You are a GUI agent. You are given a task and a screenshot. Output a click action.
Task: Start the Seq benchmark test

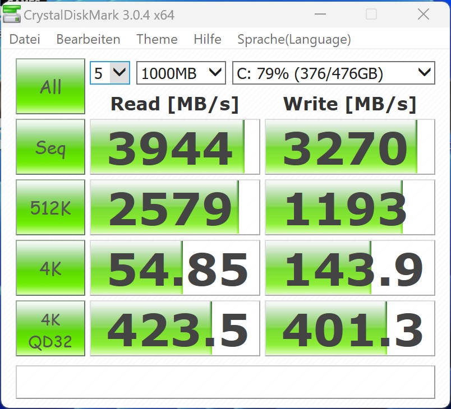[50, 147]
